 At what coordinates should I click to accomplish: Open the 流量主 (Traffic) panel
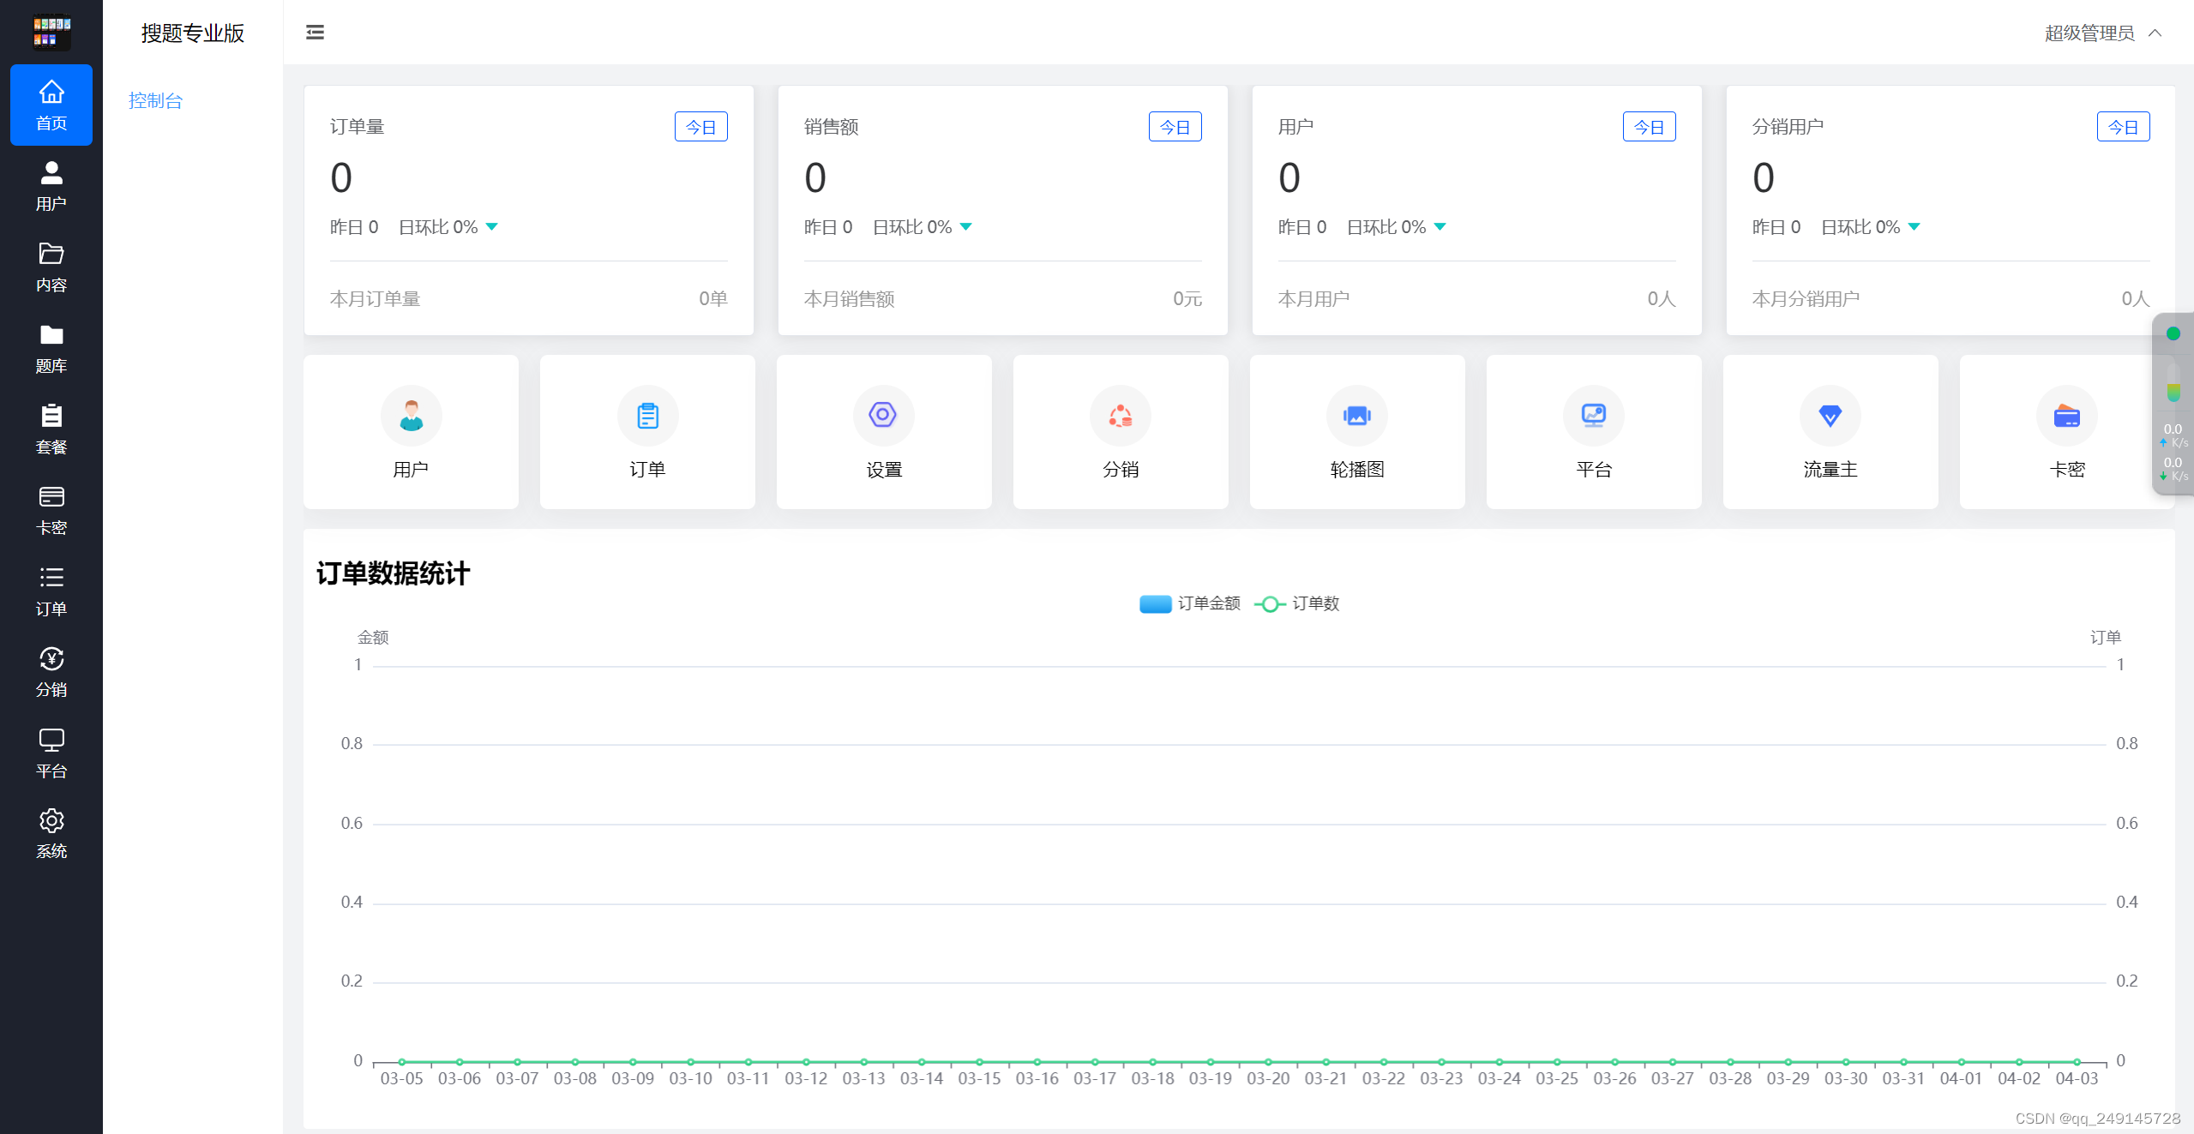pyautogui.click(x=1830, y=434)
